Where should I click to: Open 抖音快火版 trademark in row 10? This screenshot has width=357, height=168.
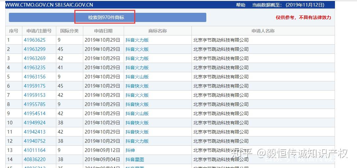pos(137,123)
